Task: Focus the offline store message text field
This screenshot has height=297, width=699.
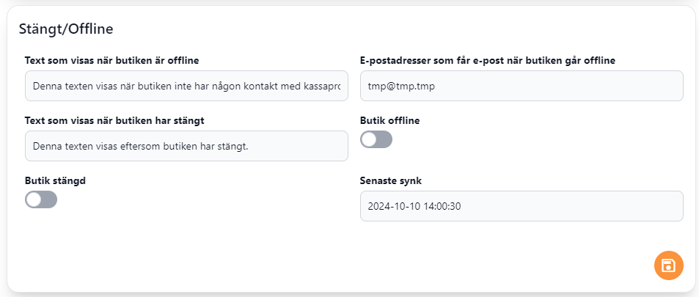Action: tap(186, 86)
